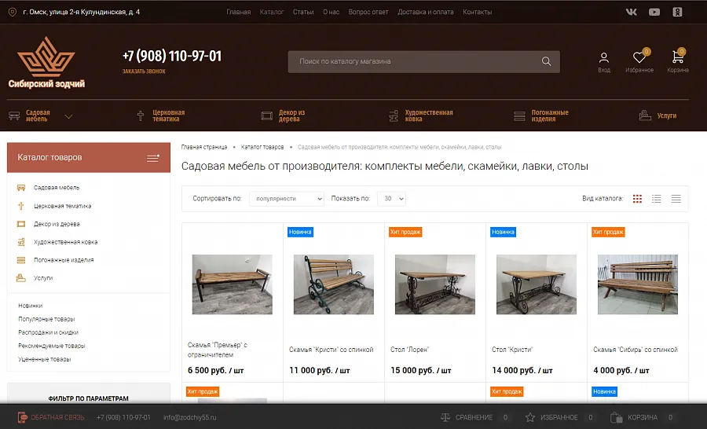The height and width of the screenshot is (429, 707).
Task: Open the Показать по count dropdown
Action: 391,199
